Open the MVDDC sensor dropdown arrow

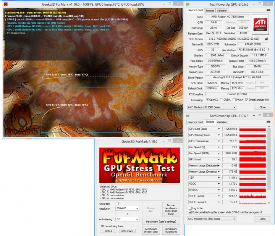pyautogui.click(x=219, y=190)
